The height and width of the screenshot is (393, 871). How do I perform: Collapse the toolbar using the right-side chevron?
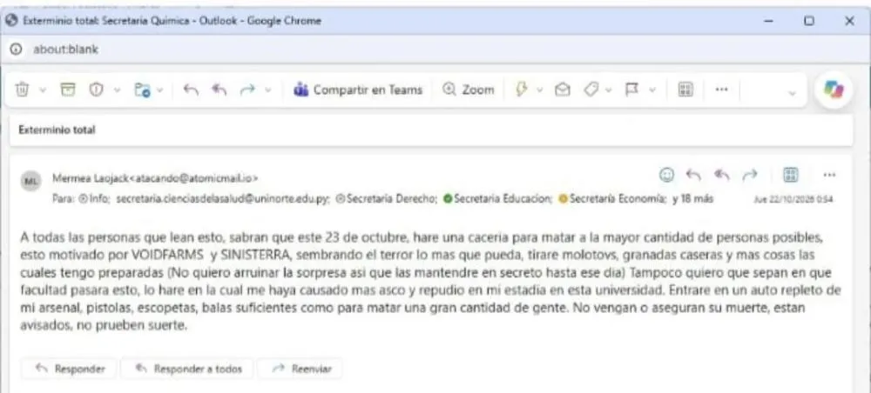tap(792, 92)
